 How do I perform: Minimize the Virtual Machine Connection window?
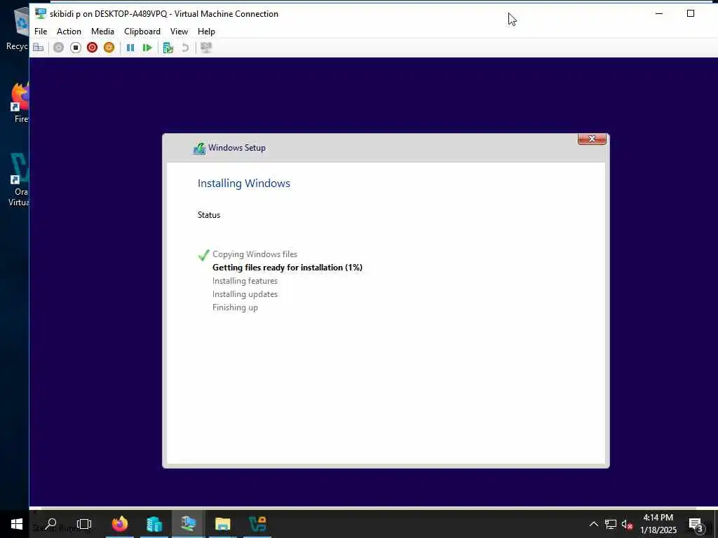coord(659,14)
